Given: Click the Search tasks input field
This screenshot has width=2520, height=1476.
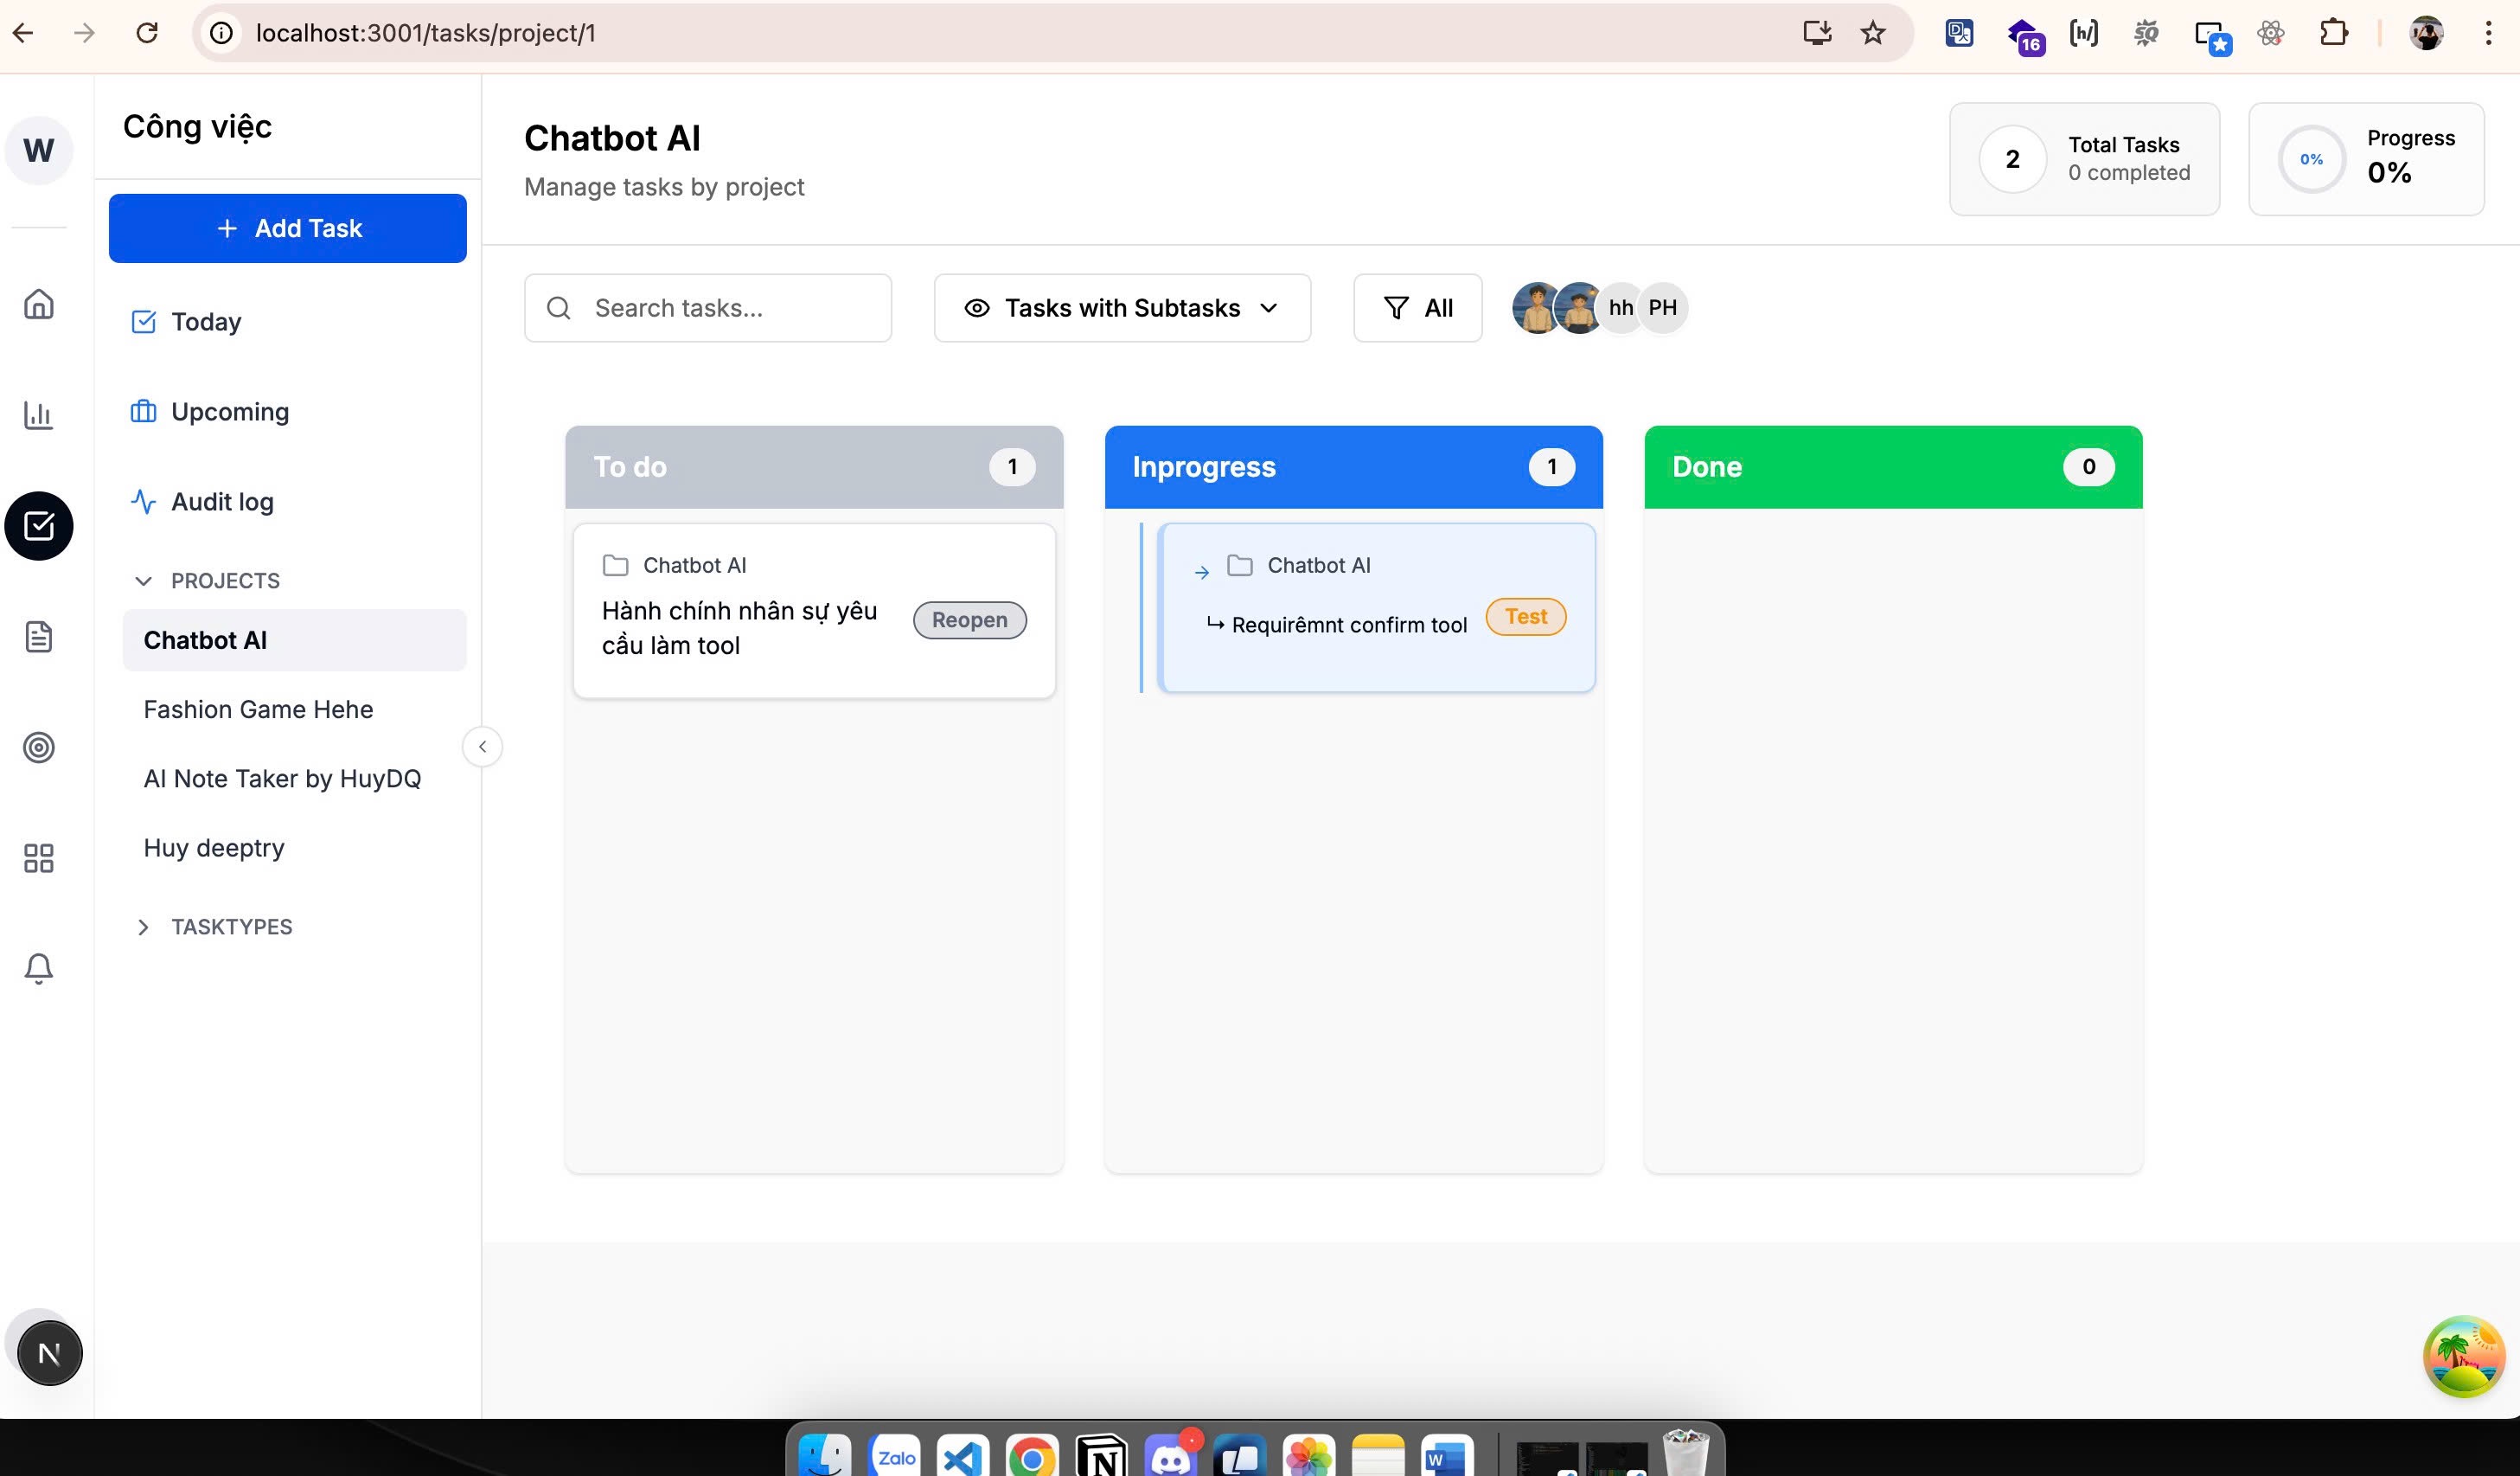Looking at the screenshot, I should pos(708,308).
